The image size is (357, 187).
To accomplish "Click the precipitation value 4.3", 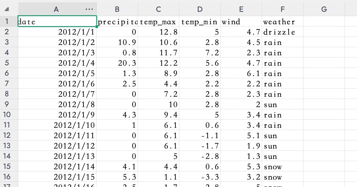I will [x=117, y=115].
